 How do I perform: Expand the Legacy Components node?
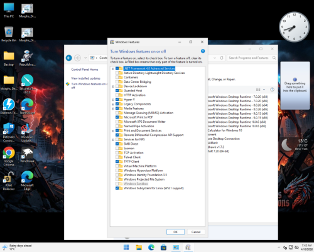coord(113,104)
